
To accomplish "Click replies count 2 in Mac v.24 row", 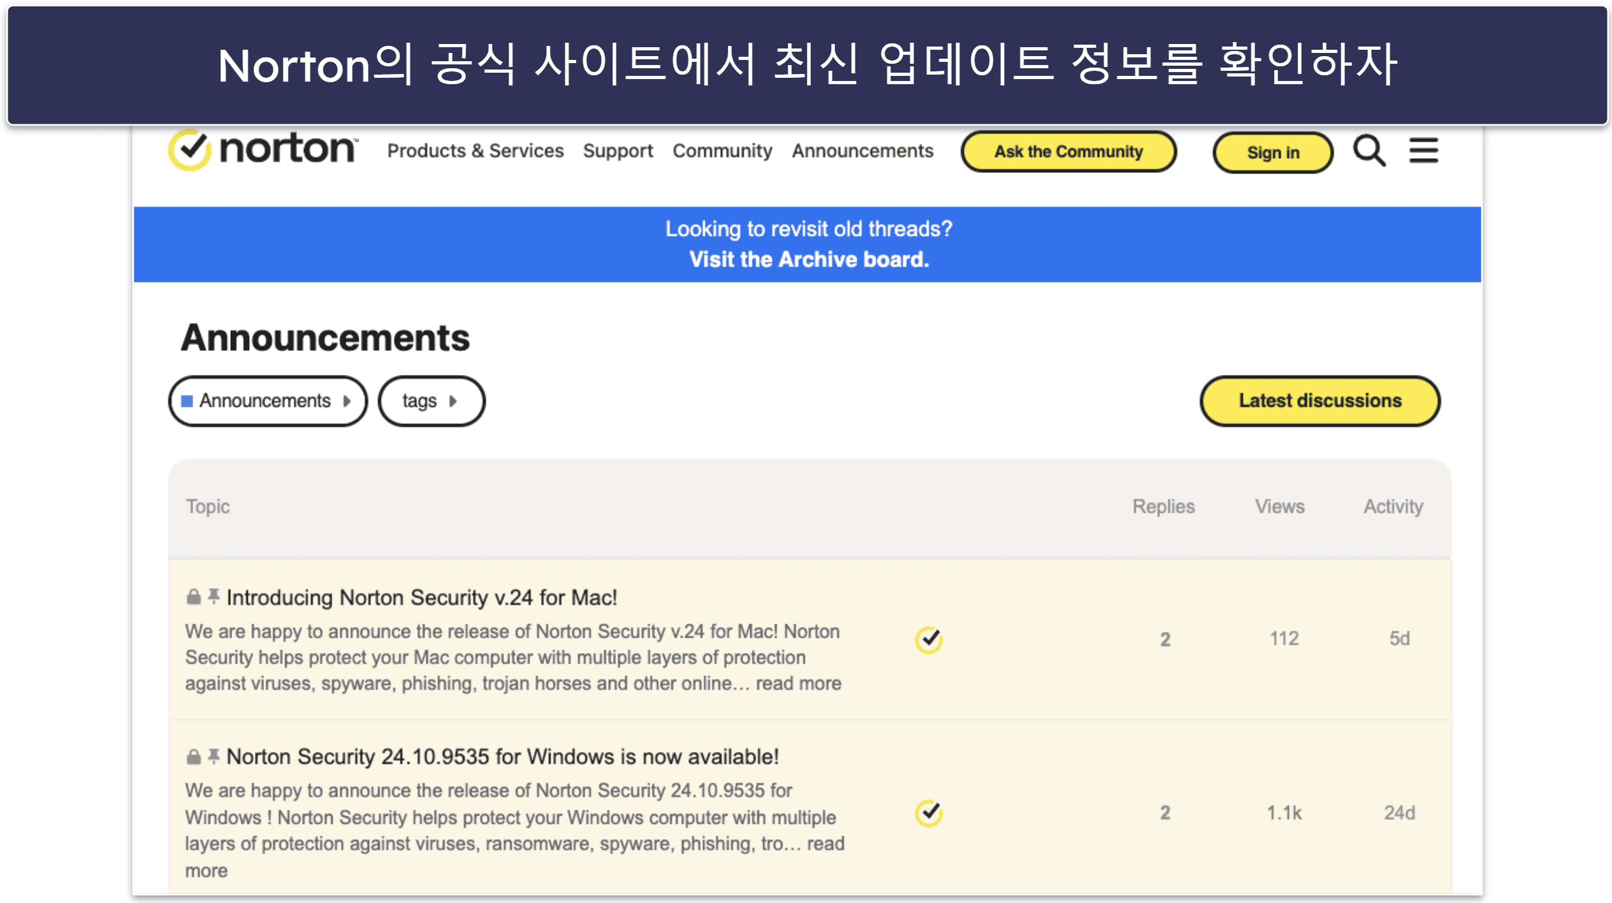I will coord(1165,639).
